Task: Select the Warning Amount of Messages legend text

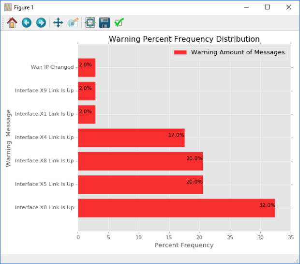Action: 238,52
